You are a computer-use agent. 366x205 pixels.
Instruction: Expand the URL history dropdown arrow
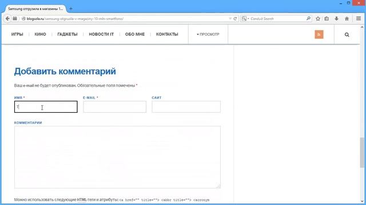click(230, 19)
